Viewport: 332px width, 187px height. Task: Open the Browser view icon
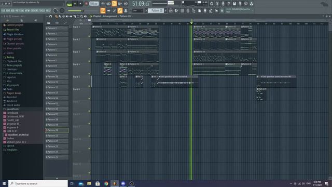pyautogui.click(x=193, y=10)
